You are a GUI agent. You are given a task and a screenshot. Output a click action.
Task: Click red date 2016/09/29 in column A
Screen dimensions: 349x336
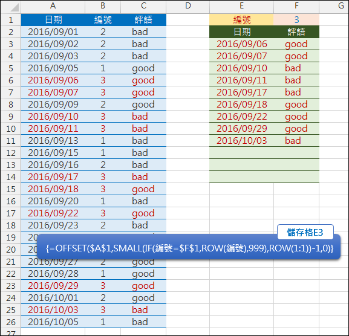[53, 286]
